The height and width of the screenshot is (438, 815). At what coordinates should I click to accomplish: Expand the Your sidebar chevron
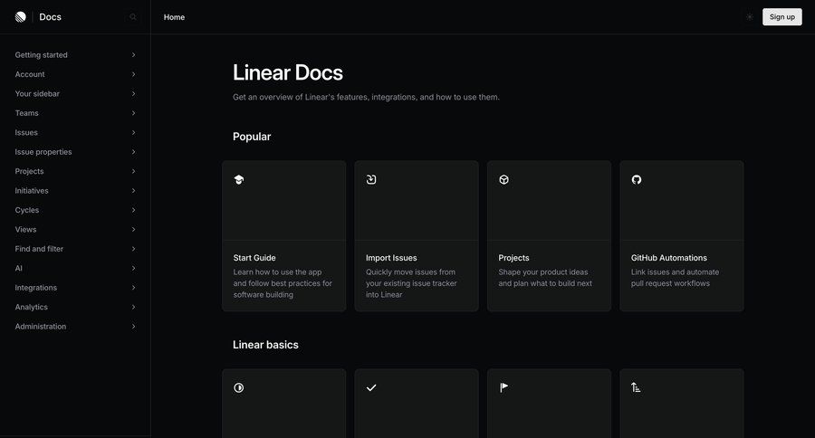[x=134, y=93]
